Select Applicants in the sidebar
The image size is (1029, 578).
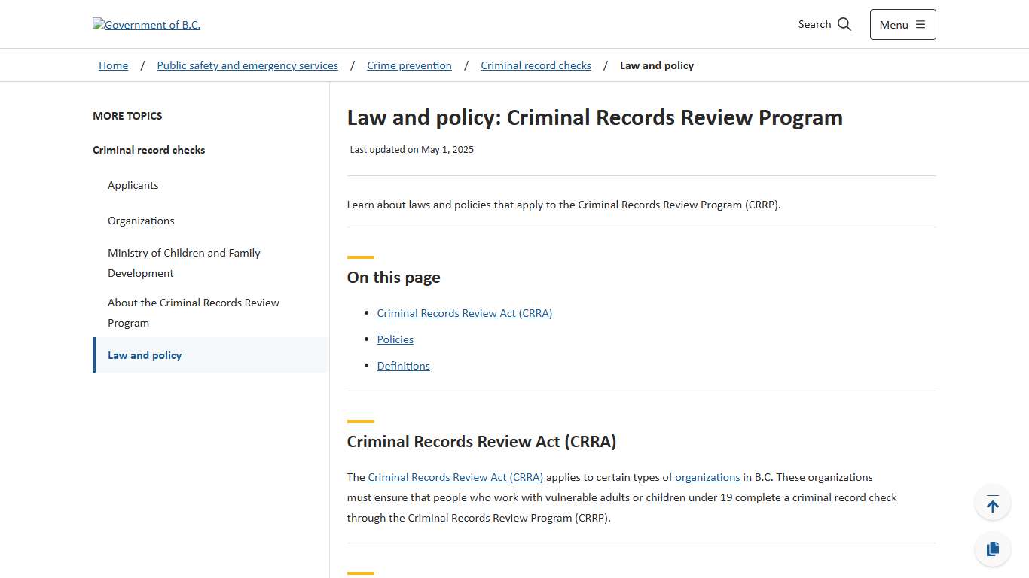(133, 185)
